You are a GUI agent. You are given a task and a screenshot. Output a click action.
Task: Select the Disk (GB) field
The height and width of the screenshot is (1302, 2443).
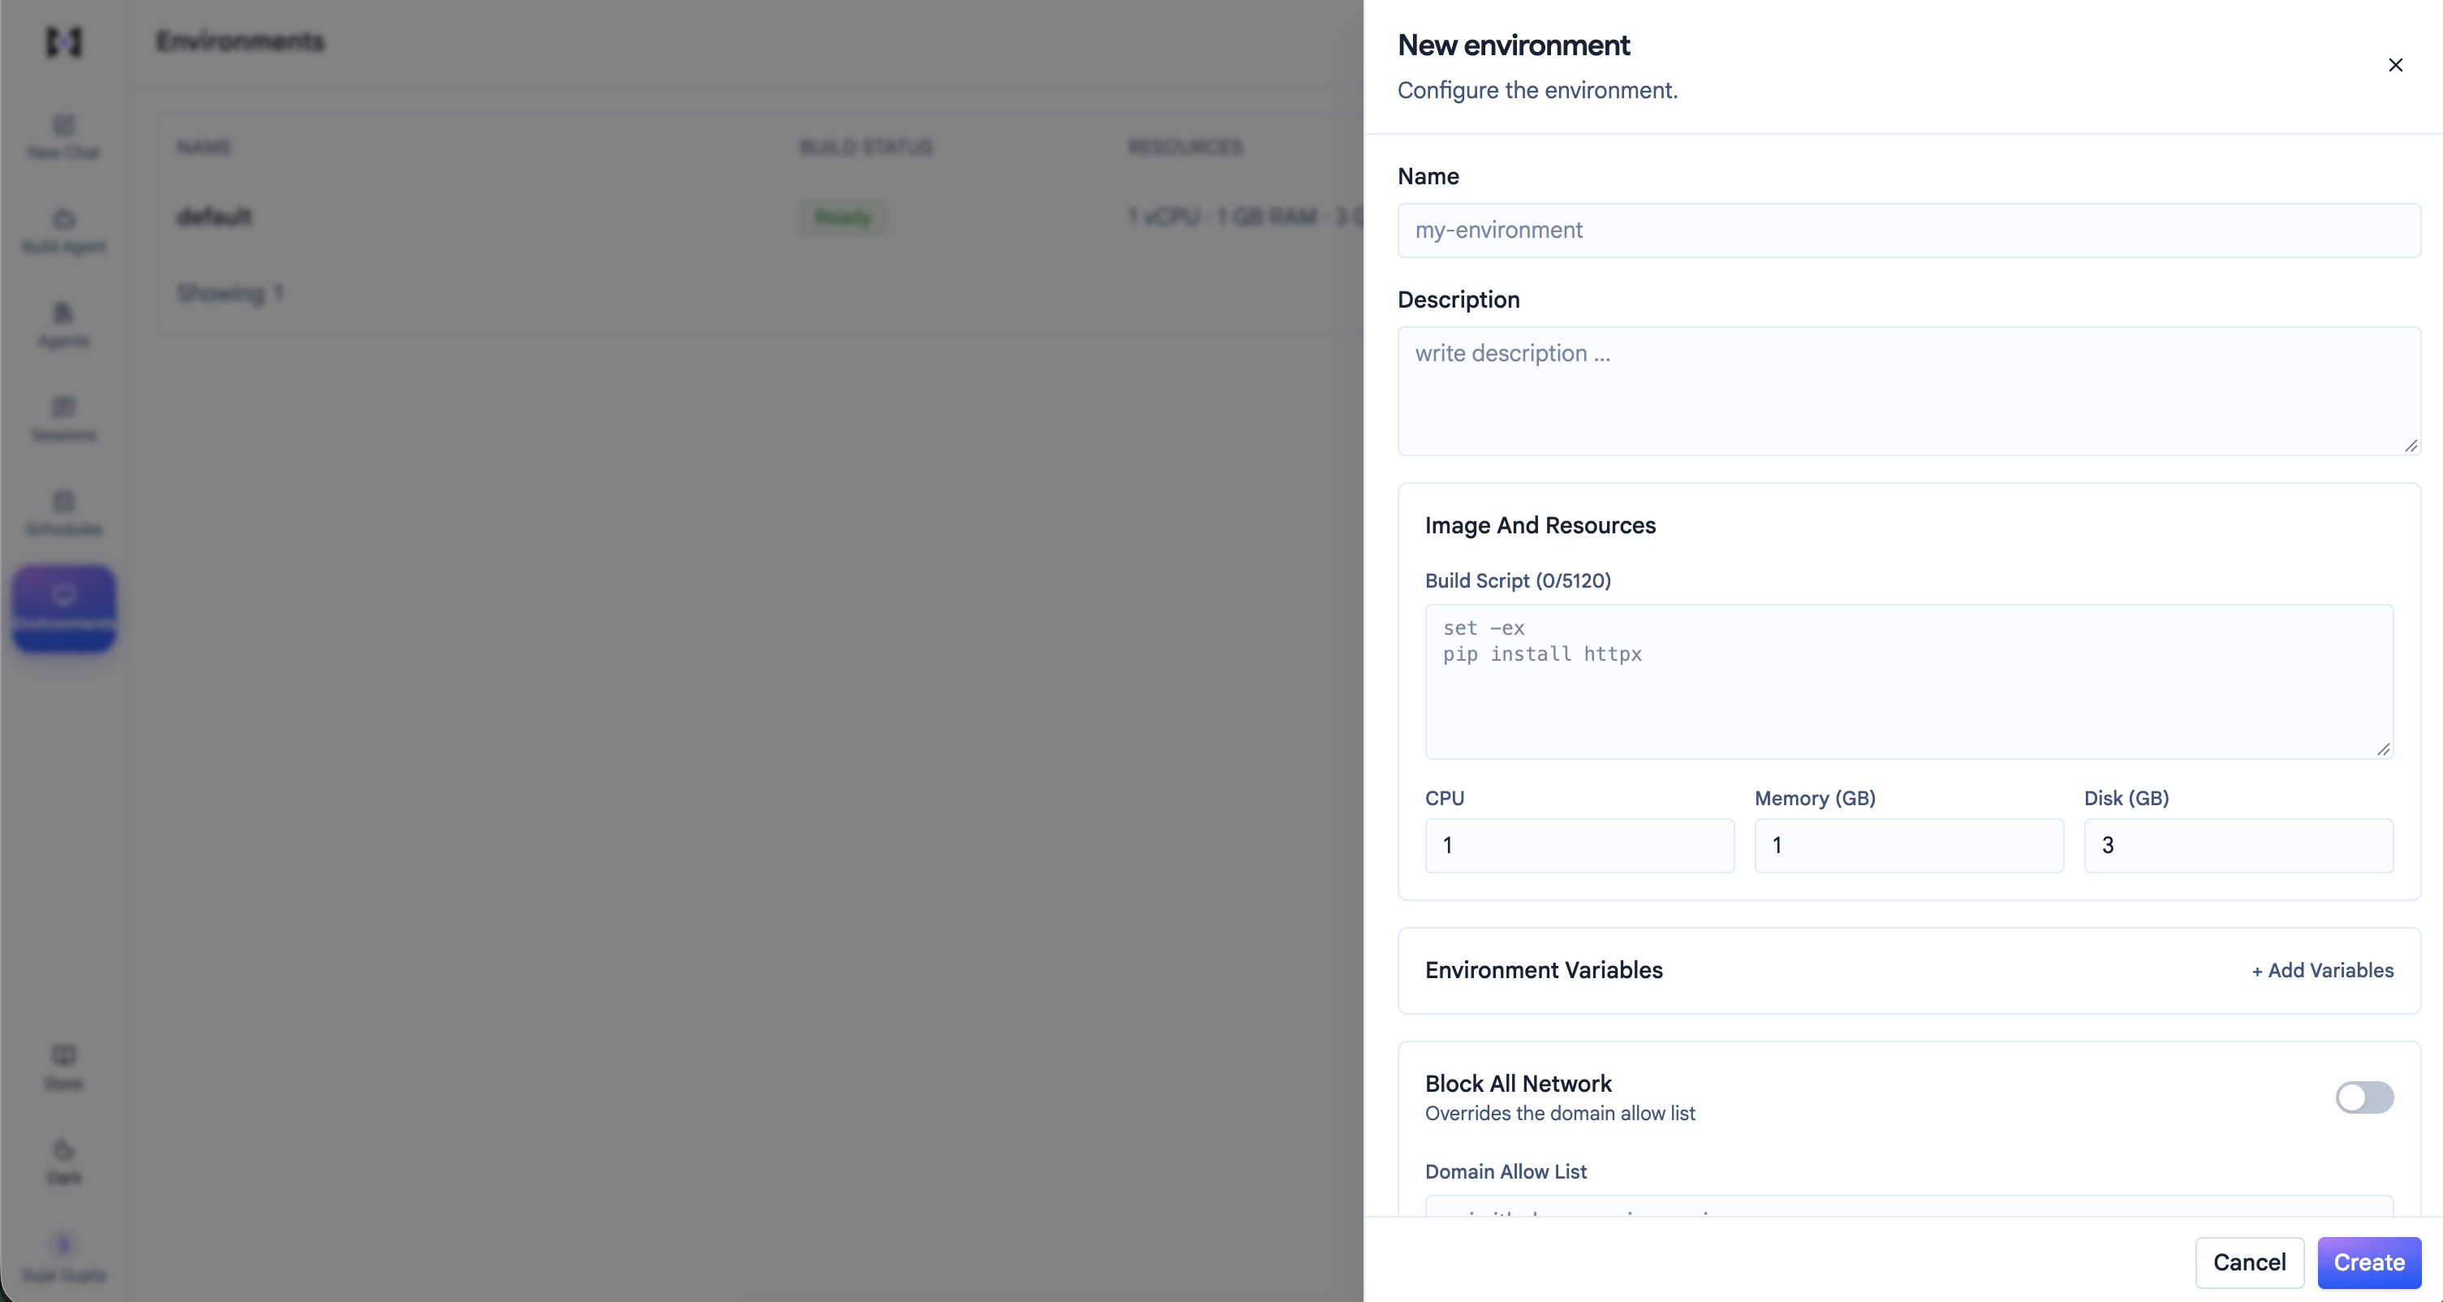pyautogui.click(x=2238, y=845)
